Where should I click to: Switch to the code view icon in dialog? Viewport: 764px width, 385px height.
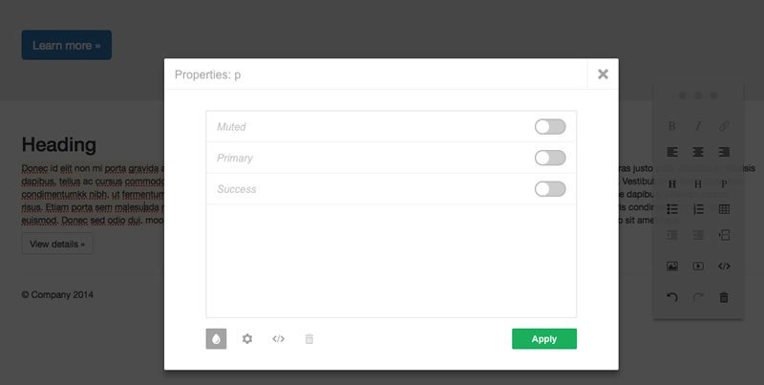coord(278,339)
